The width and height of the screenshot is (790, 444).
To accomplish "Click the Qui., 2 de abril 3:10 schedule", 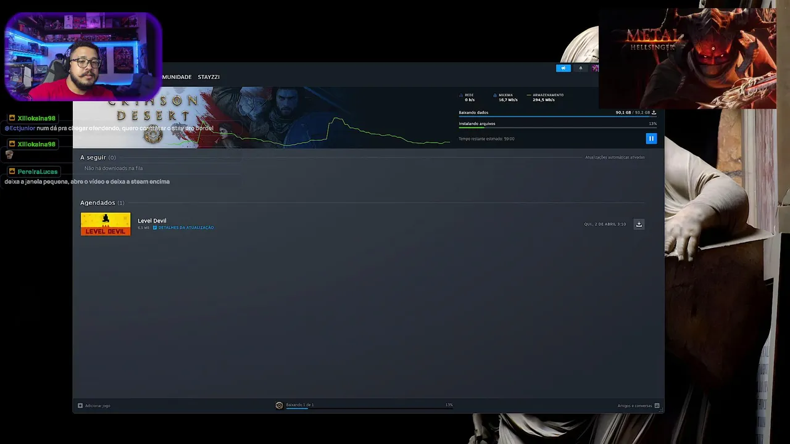I will pyautogui.click(x=605, y=224).
